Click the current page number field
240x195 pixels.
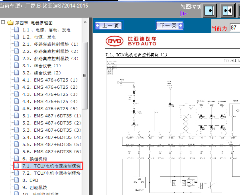tap(235, 28)
